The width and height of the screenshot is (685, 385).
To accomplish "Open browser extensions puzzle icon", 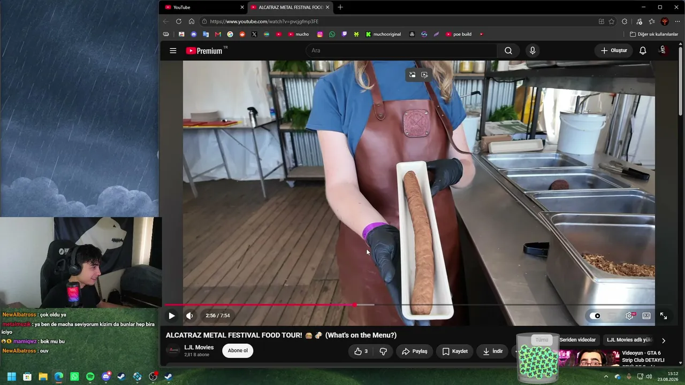I will pos(625,21).
